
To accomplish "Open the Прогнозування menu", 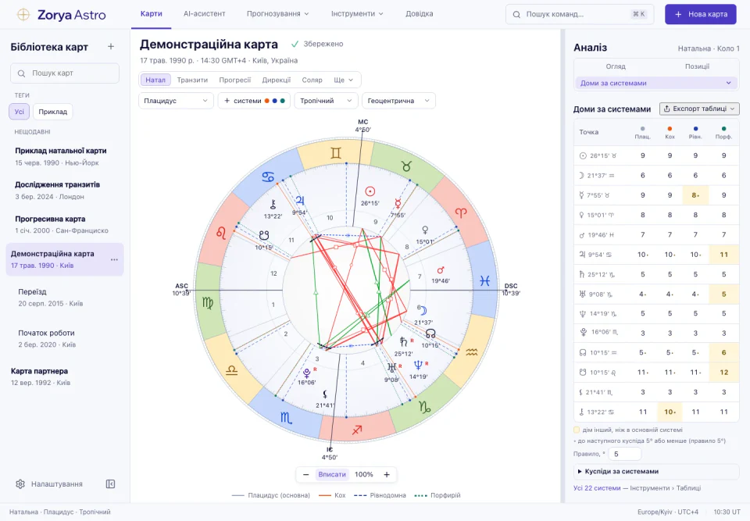I will (278, 14).
